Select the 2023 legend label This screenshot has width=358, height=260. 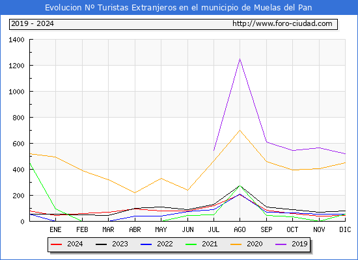tap(120, 244)
